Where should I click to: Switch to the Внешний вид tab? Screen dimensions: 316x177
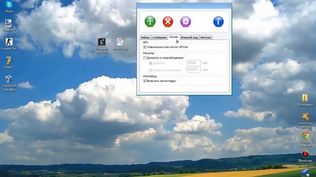click(x=189, y=37)
